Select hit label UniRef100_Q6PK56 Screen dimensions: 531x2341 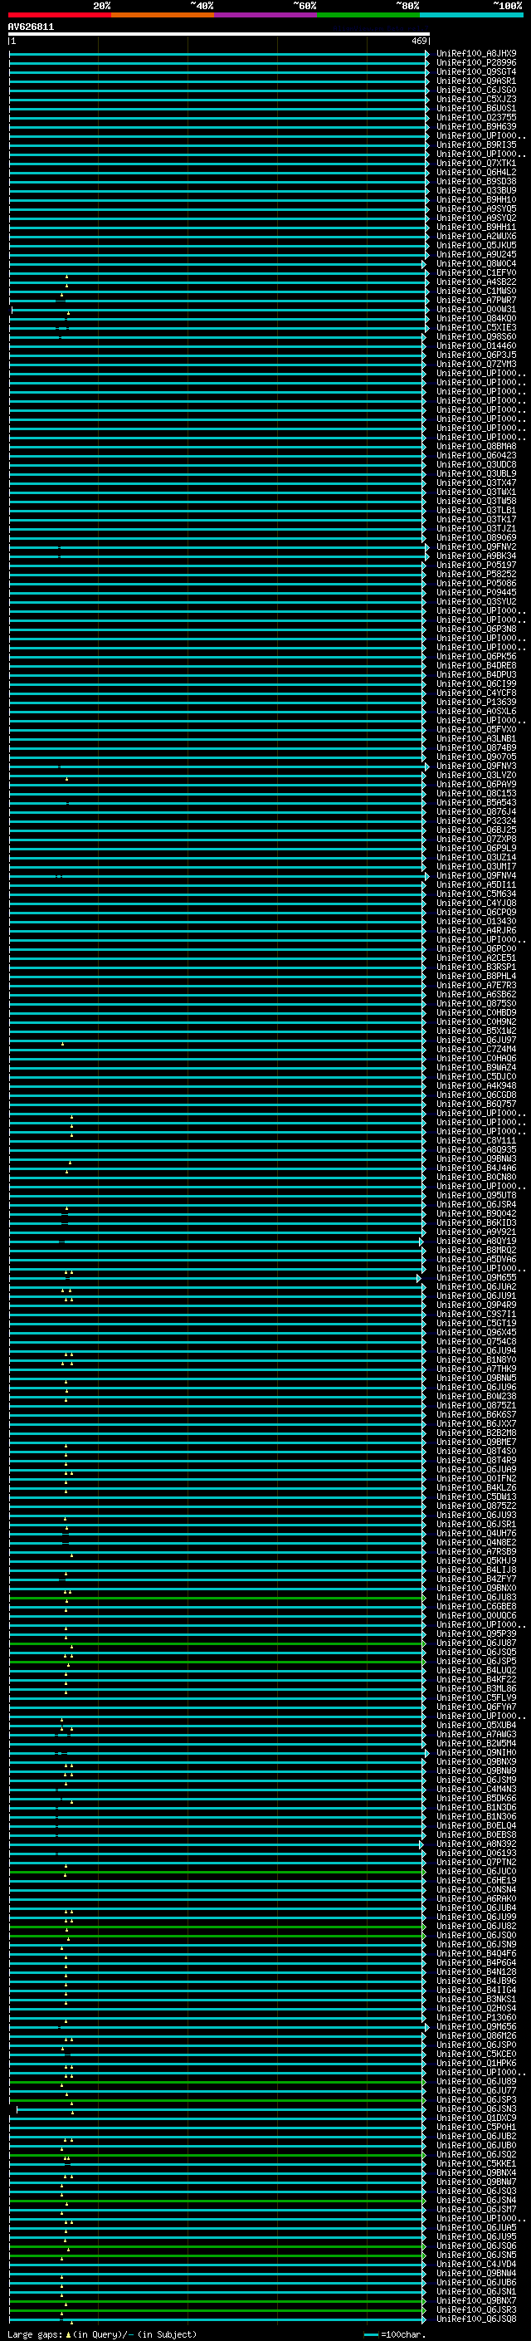[476, 656]
